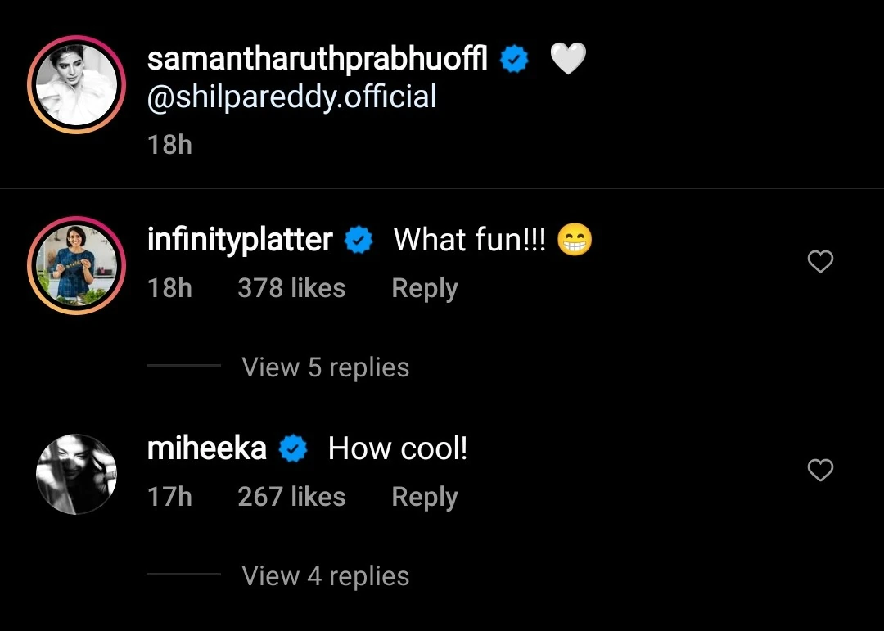Screen dimensions: 884x631
Task: Reply to infinityplatter's "What fun!!!" comment
Action: 424,288
